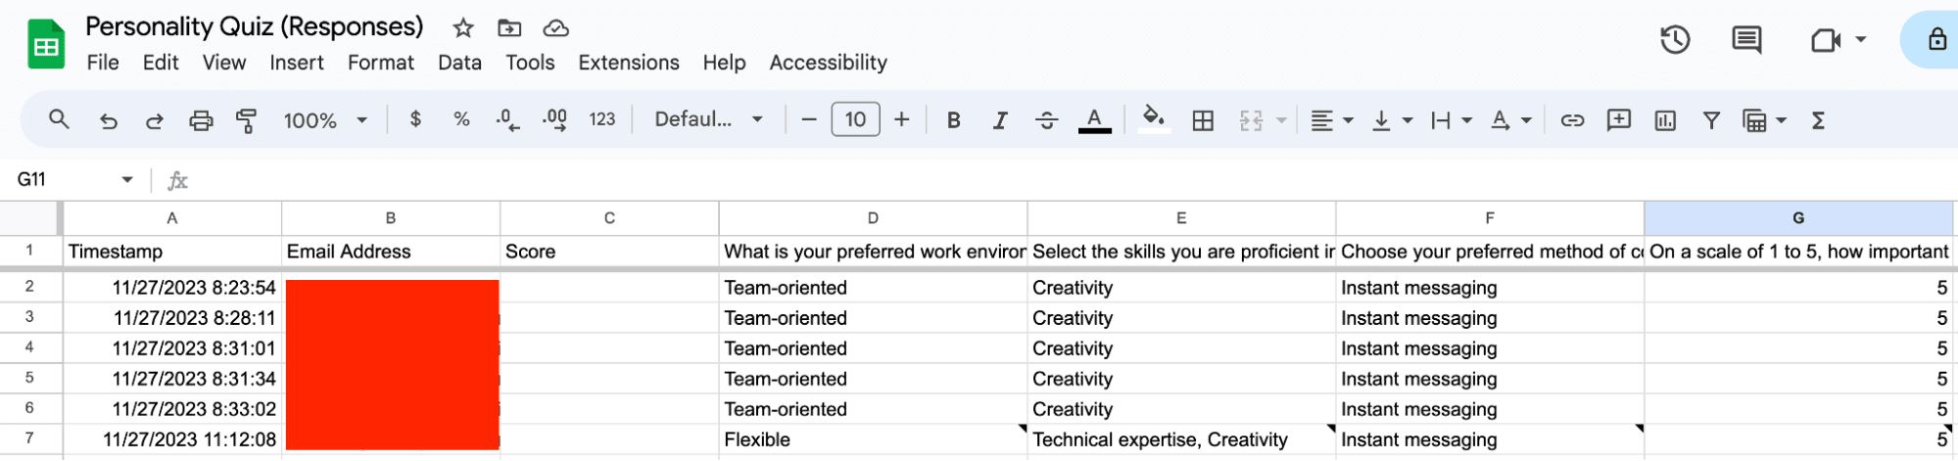Screen dimensions: 1958x461
Task: Open the Data menu
Action: pos(459,63)
